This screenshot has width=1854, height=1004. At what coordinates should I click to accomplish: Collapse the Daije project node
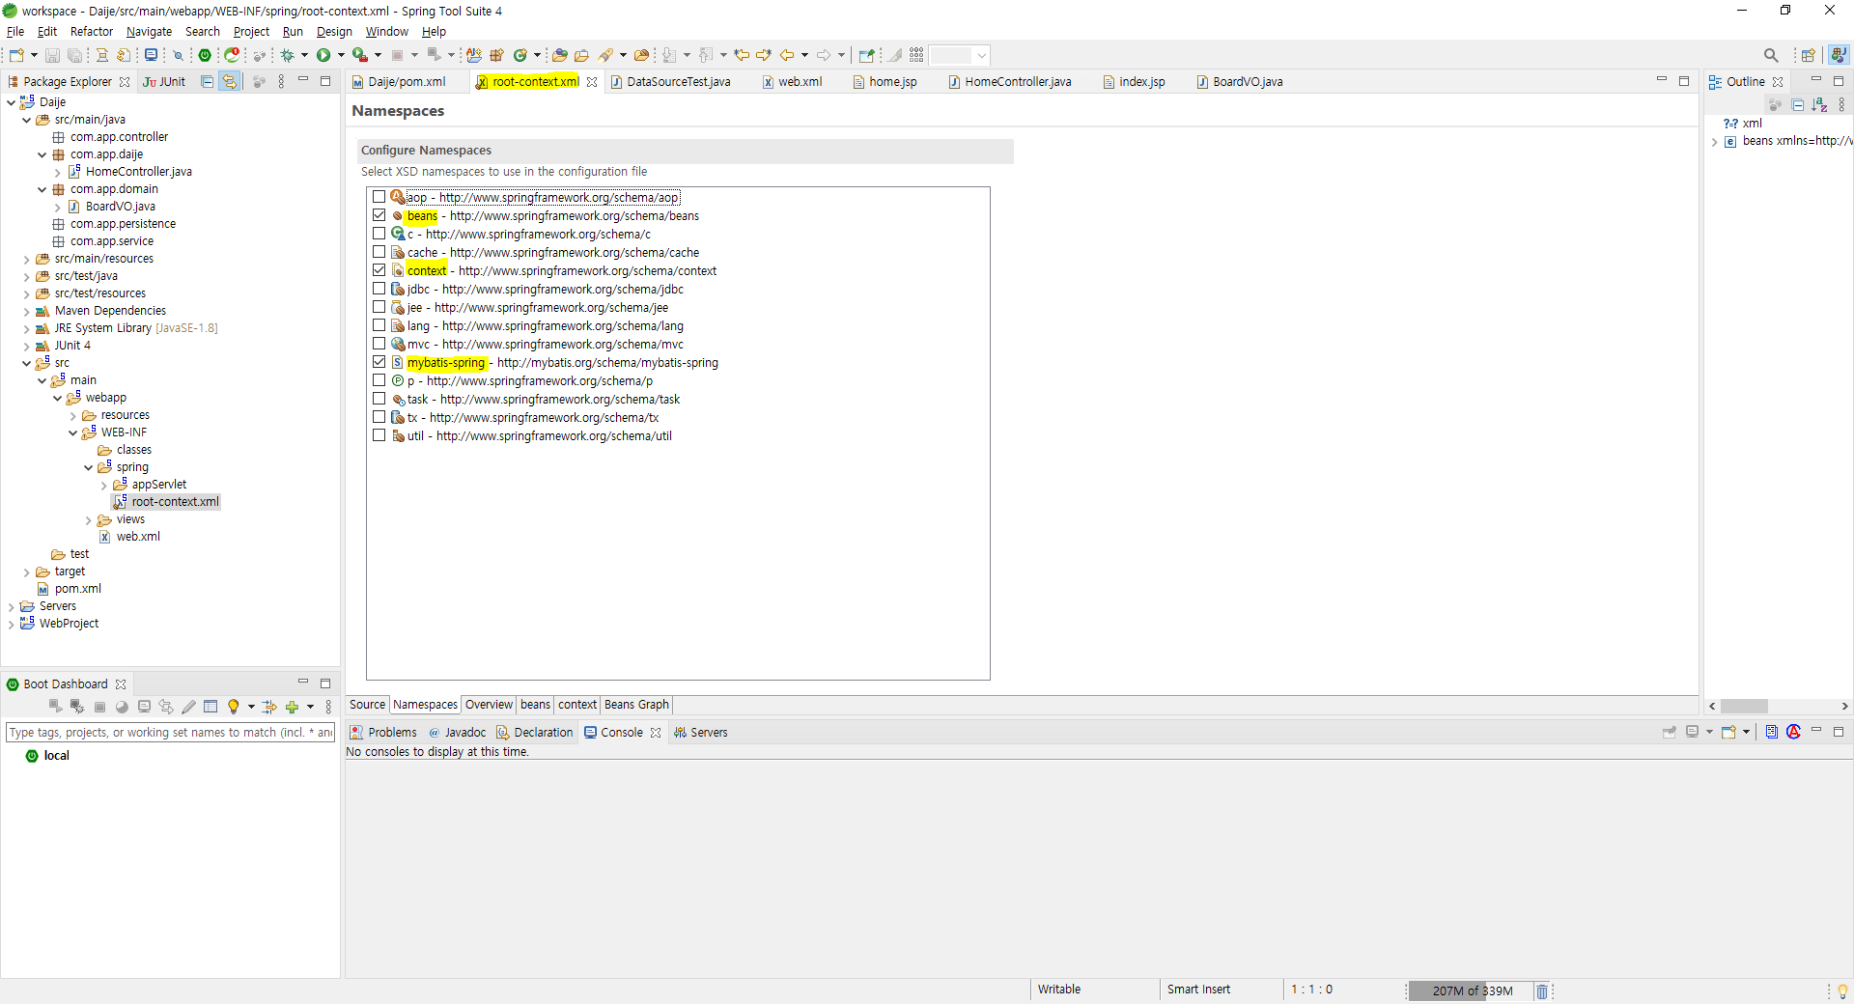pos(11,102)
